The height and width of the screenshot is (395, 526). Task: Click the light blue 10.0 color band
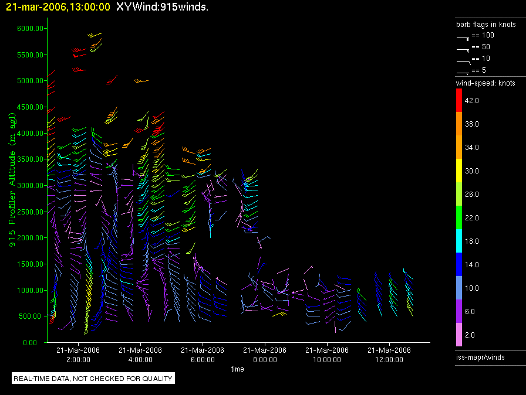459,288
